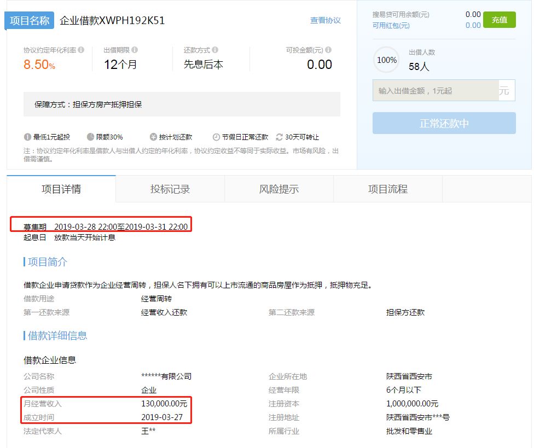Click the help icon beside 出借期限
The image size is (534, 448).
pos(135,50)
